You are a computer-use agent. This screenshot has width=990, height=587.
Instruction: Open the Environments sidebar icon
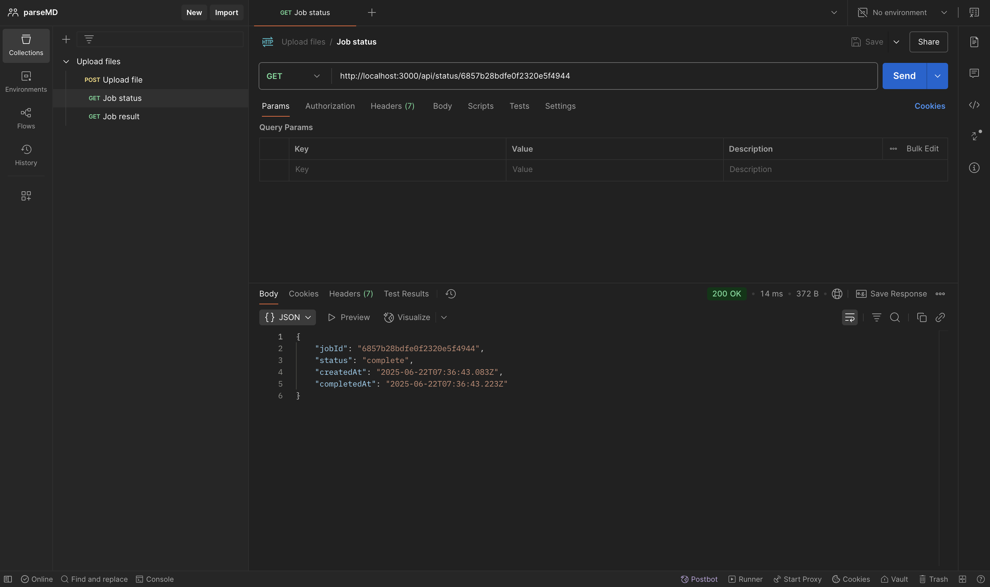click(26, 82)
